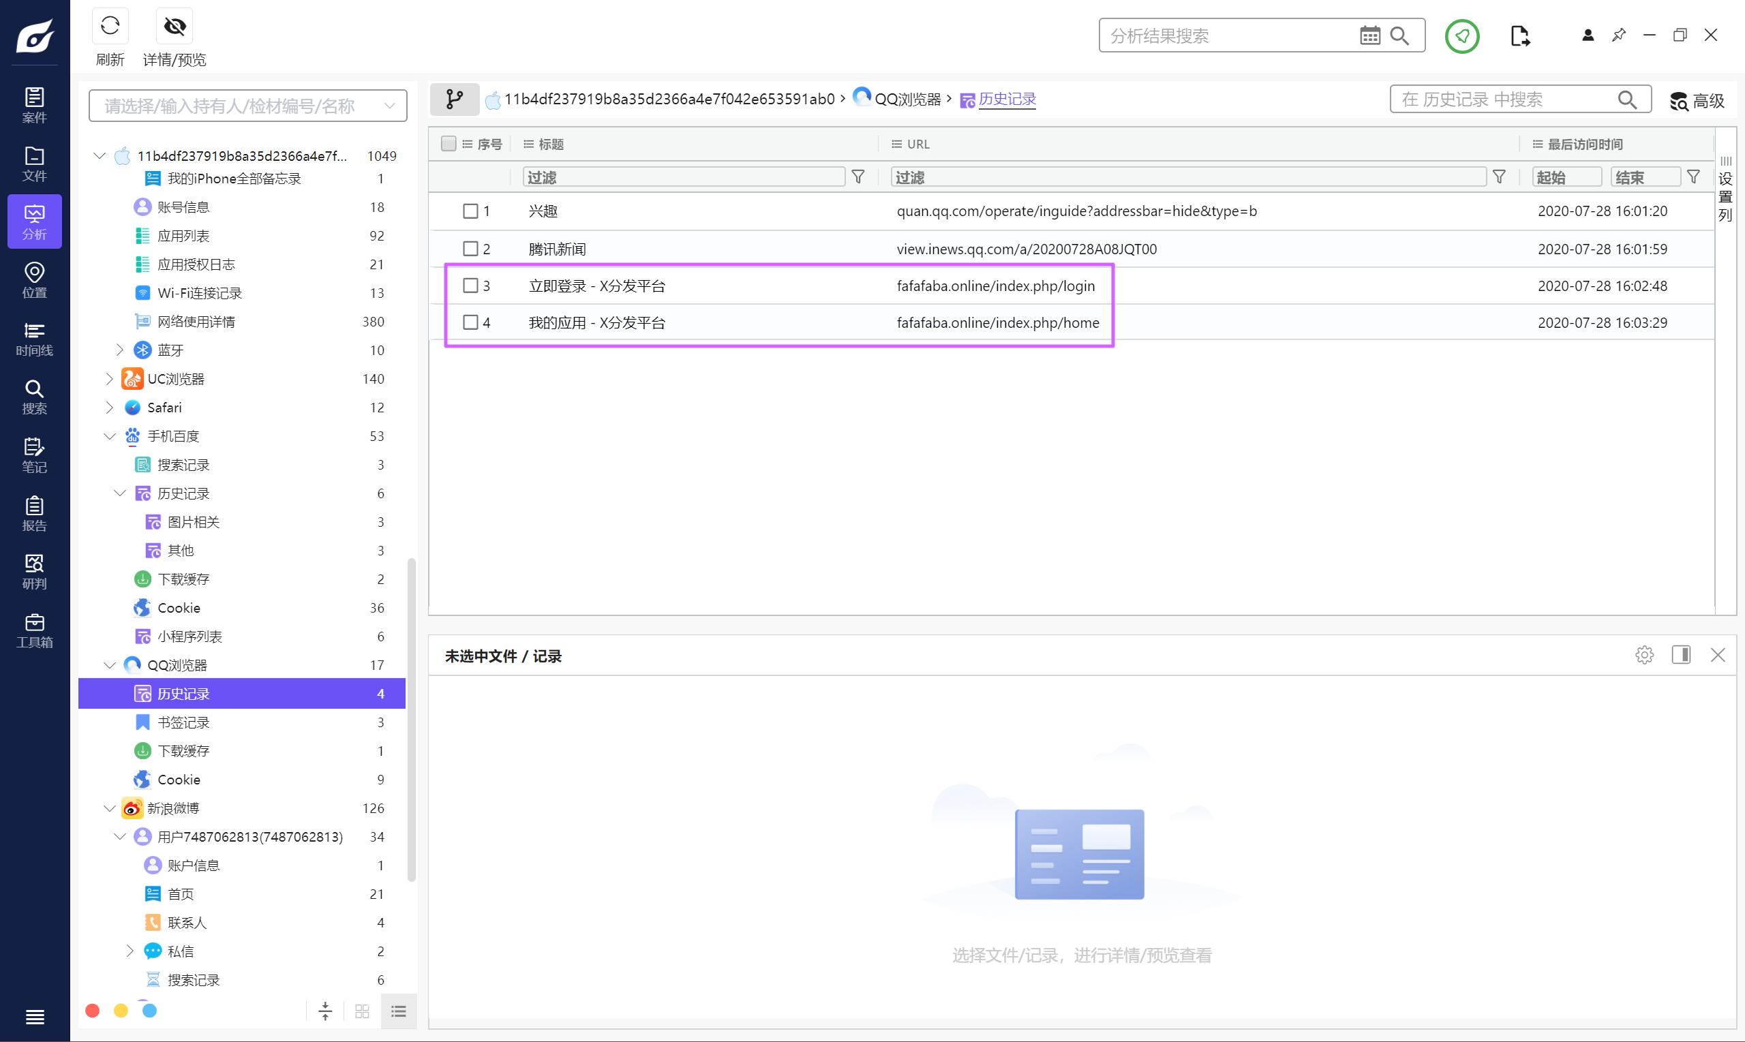The width and height of the screenshot is (1745, 1042).
Task: Open the 笔记 sidebar section
Action: point(34,455)
